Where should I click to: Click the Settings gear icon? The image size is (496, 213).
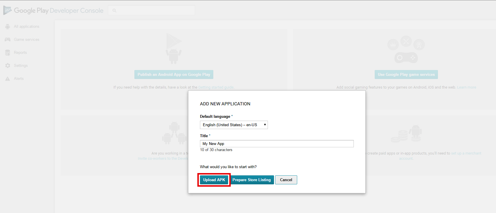pyautogui.click(x=8, y=65)
